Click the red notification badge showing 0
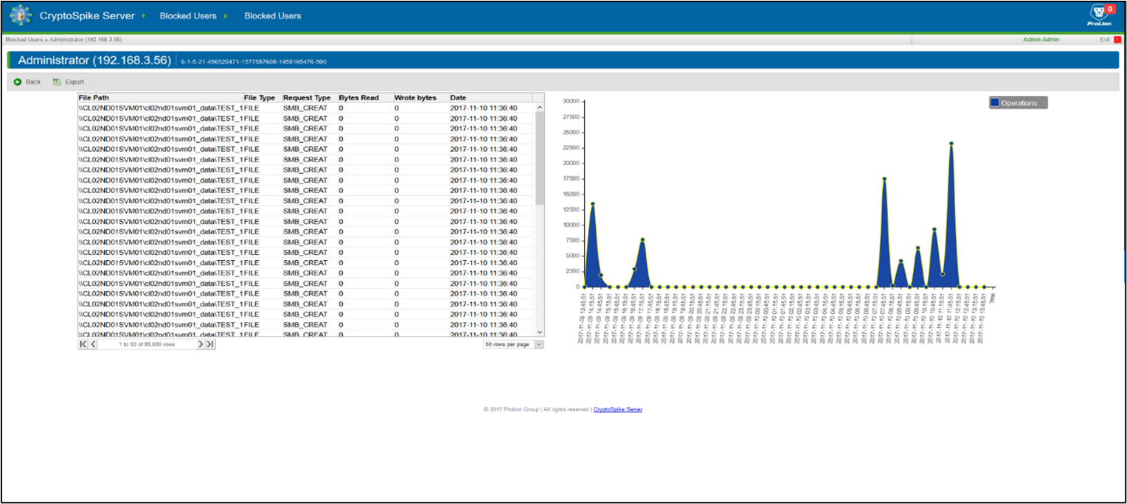This screenshot has width=1127, height=504. (1111, 9)
